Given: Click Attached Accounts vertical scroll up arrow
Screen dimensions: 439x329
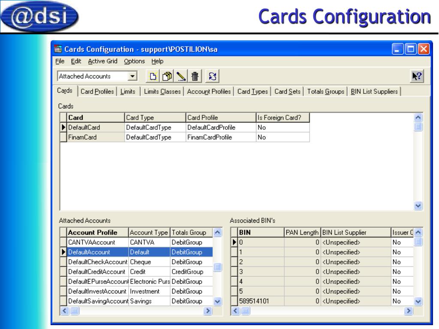Looking at the screenshot, I should pos(217,232).
